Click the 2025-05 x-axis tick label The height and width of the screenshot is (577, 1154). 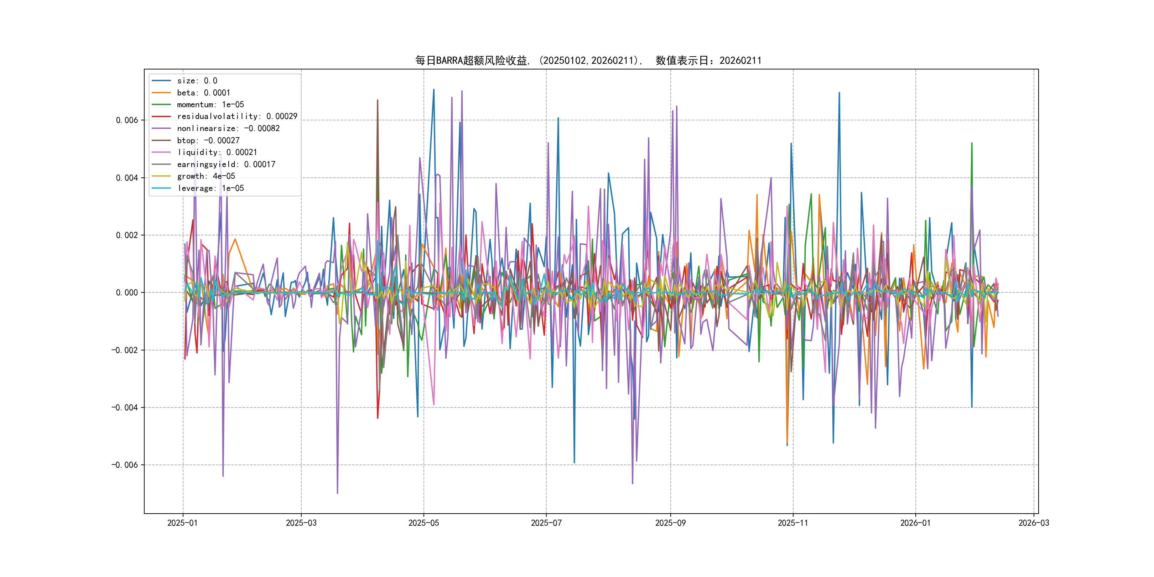coord(423,523)
